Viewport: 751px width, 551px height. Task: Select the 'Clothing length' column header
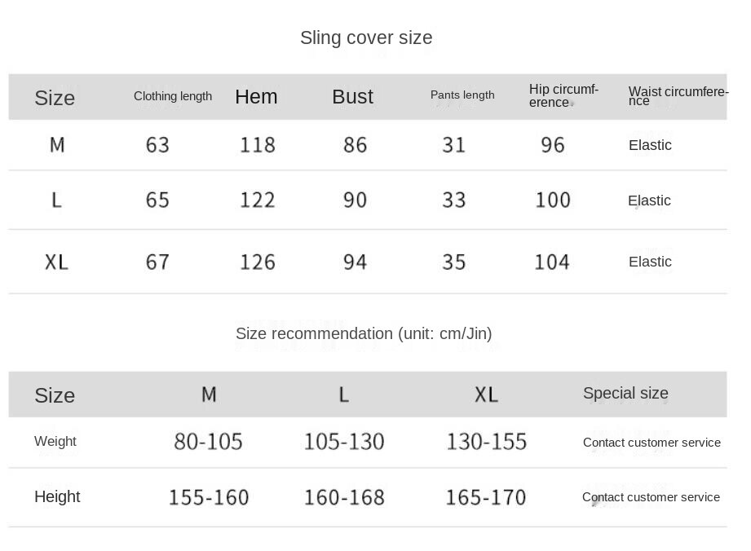[x=172, y=96]
